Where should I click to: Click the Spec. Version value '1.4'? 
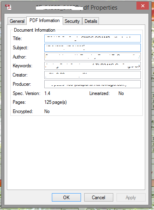tap(47, 93)
